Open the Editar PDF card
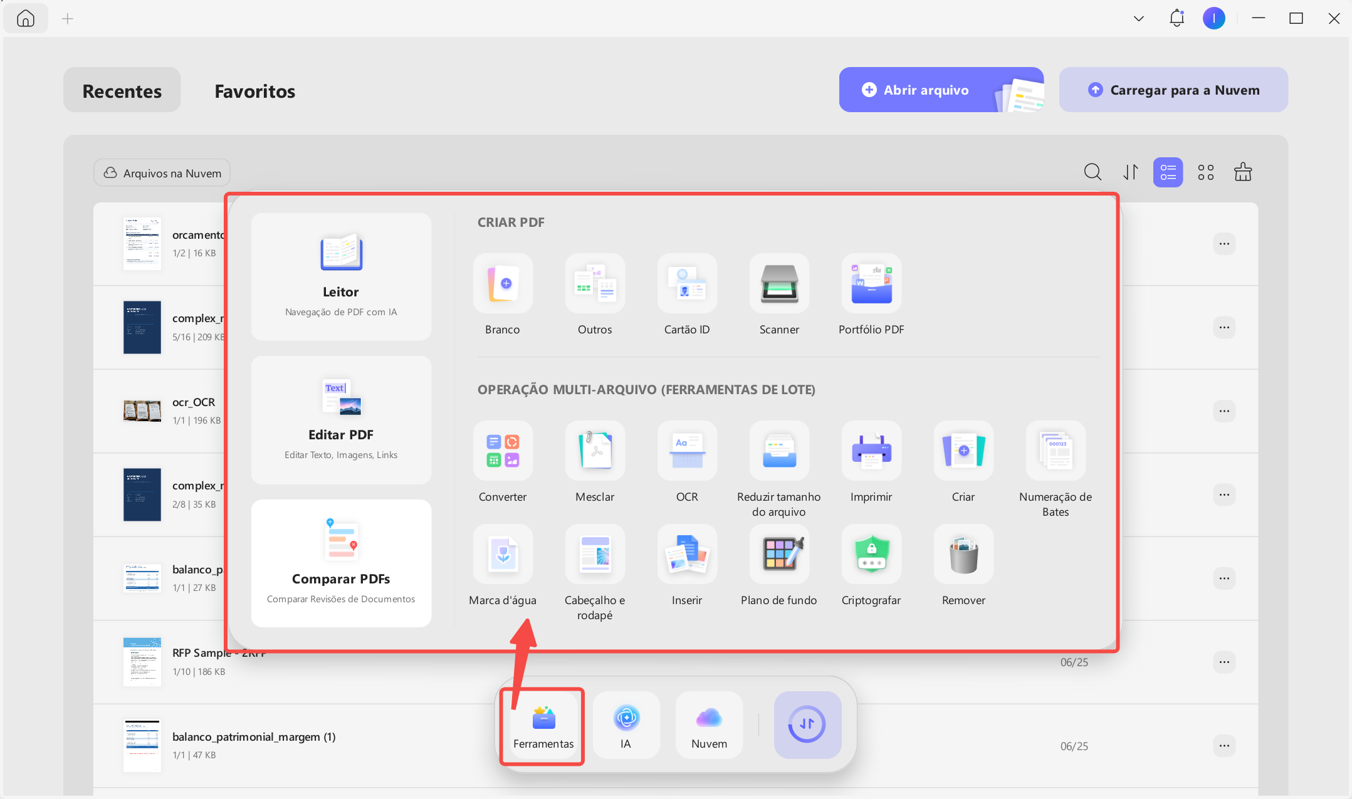 coord(341,420)
